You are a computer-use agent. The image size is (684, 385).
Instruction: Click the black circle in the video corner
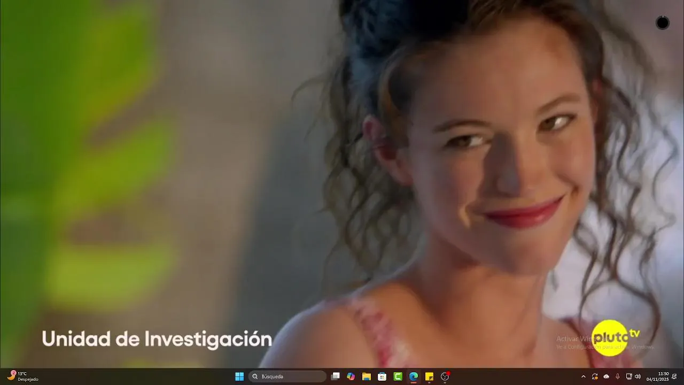[x=663, y=22]
